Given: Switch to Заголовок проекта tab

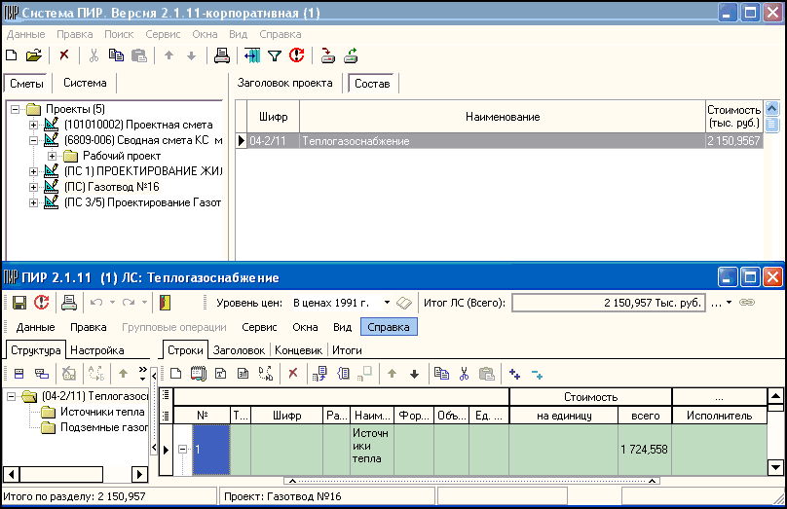Looking at the screenshot, I should [284, 83].
